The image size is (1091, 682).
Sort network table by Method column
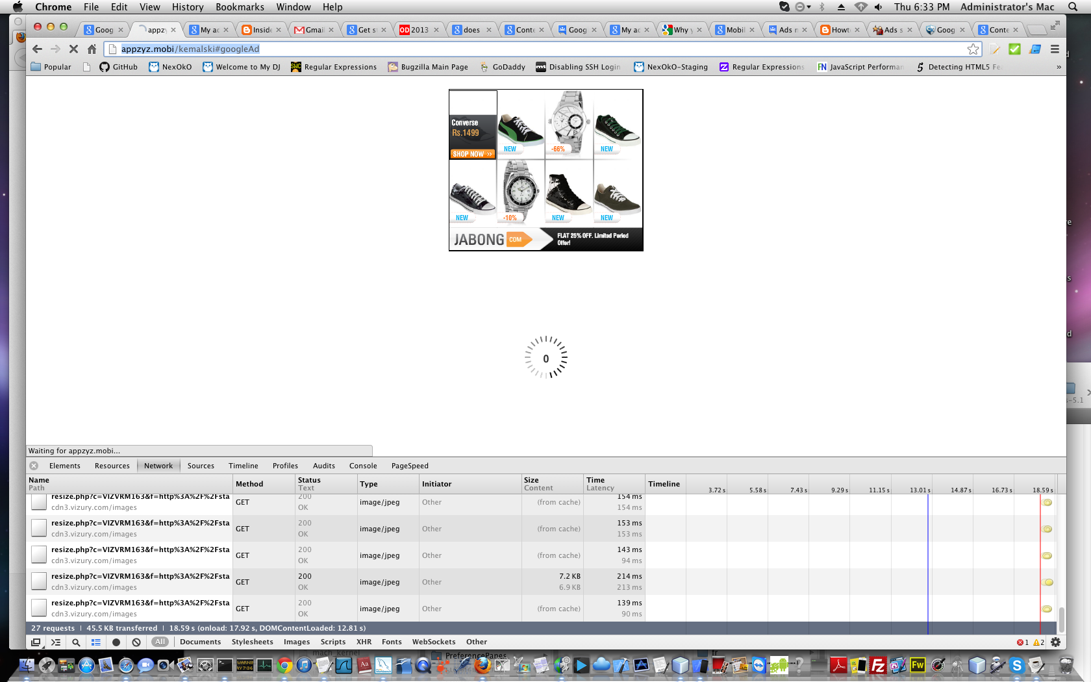(x=264, y=484)
